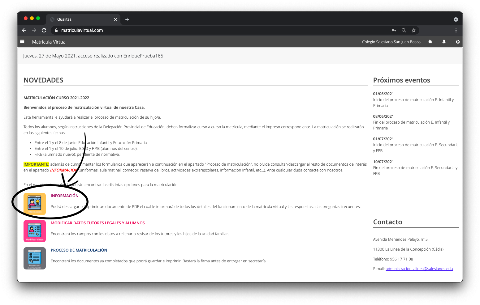Open a new tab with the plus button

pos(127,19)
